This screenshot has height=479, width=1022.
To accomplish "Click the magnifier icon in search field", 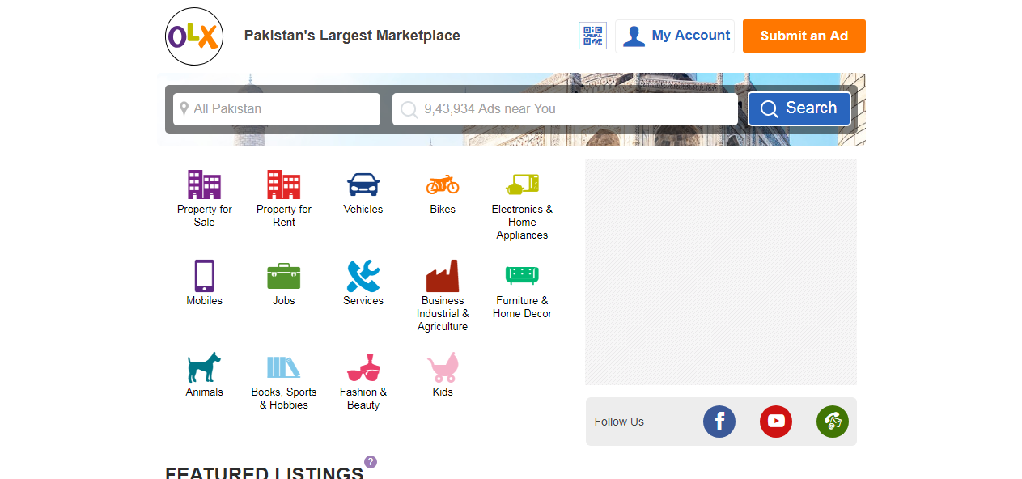I will (x=409, y=109).
